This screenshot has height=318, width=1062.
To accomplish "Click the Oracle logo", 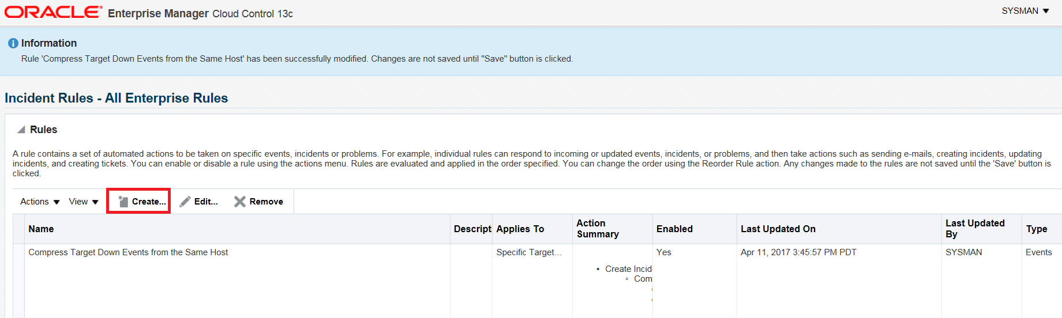I will [53, 12].
